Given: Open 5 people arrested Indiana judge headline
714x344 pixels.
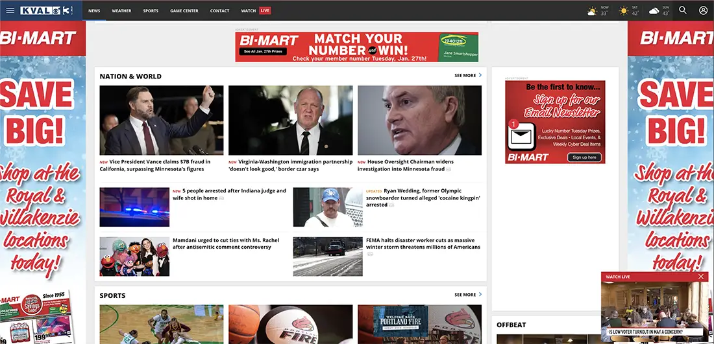Looking at the screenshot, I should coord(230,194).
